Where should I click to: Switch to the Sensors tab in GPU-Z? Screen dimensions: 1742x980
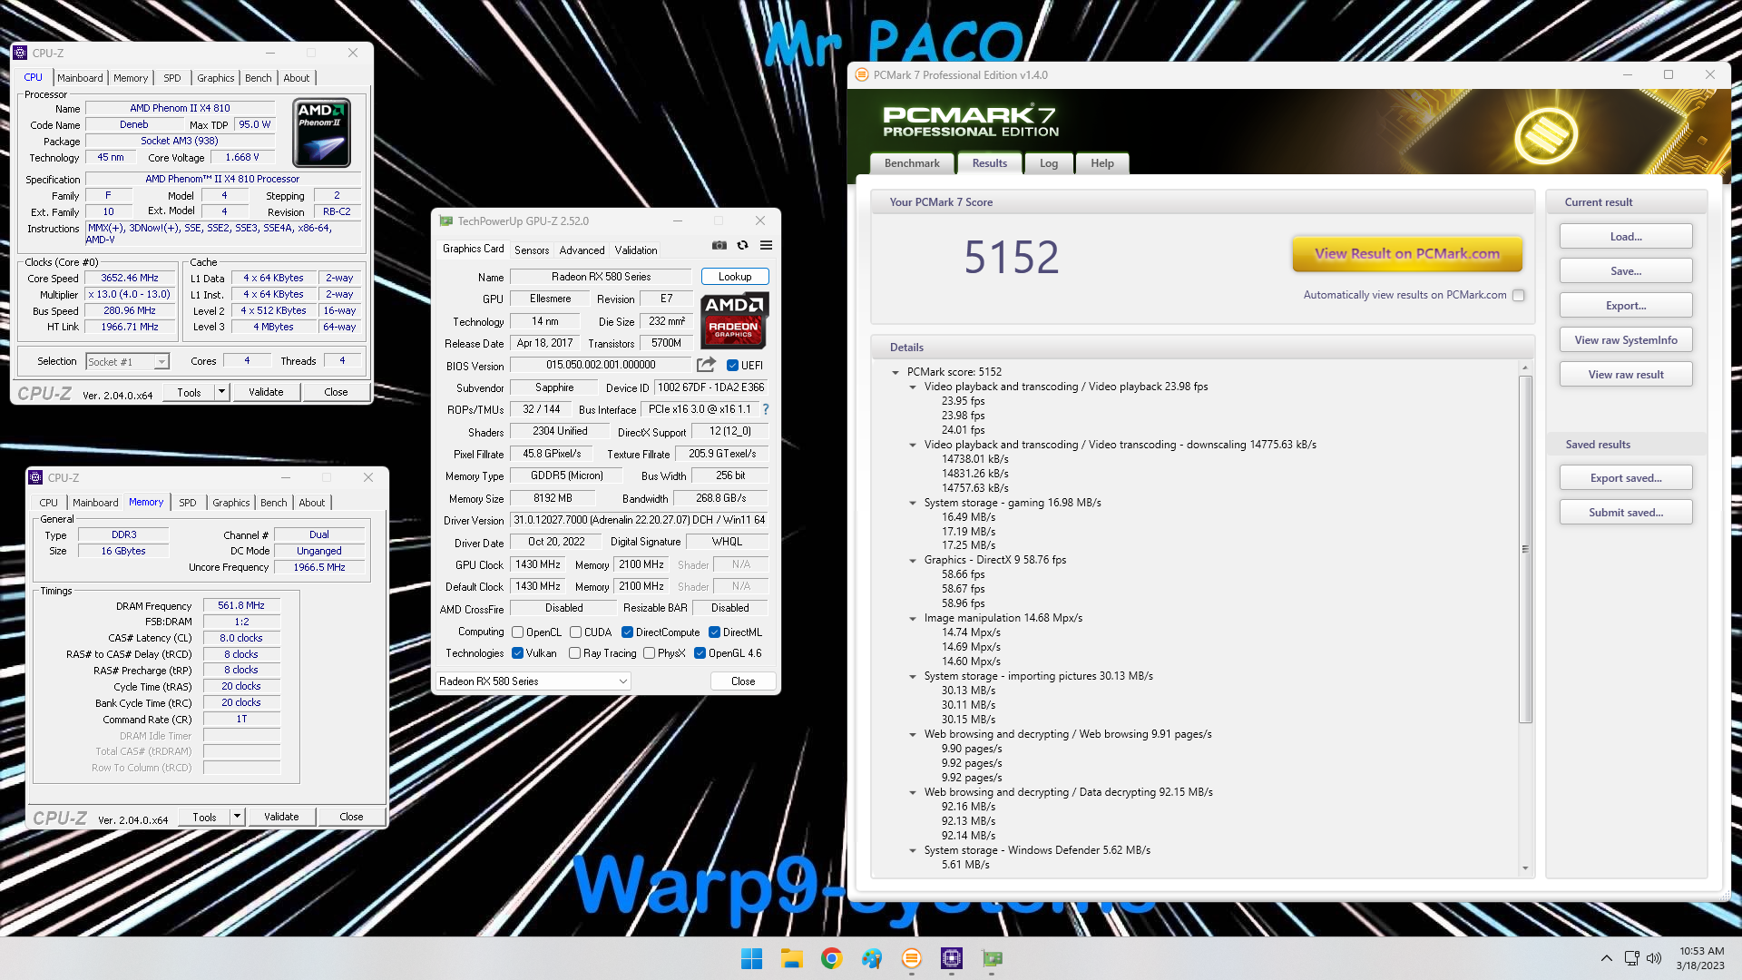click(532, 250)
